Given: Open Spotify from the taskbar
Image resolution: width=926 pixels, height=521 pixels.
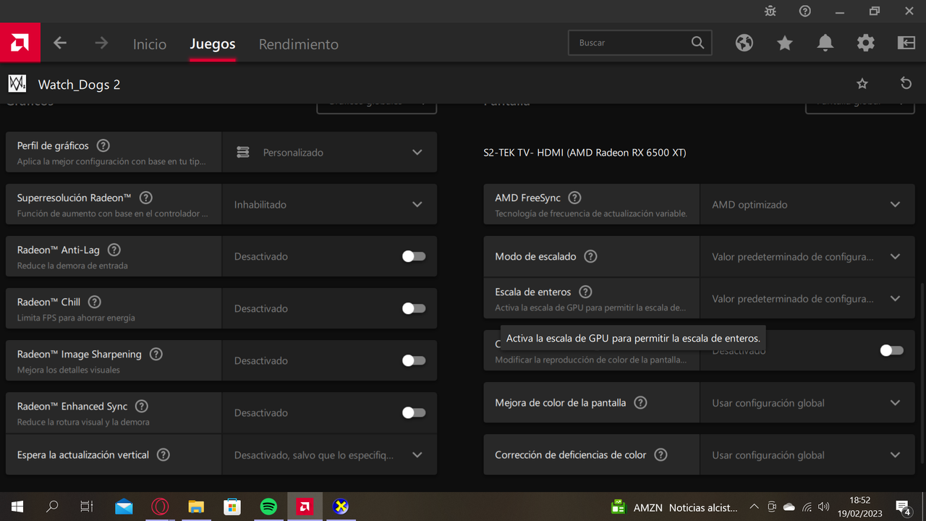Looking at the screenshot, I should click(x=268, y=507).
